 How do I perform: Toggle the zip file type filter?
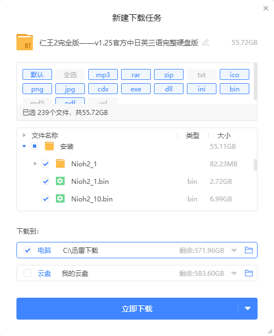[x=169, y=74]
